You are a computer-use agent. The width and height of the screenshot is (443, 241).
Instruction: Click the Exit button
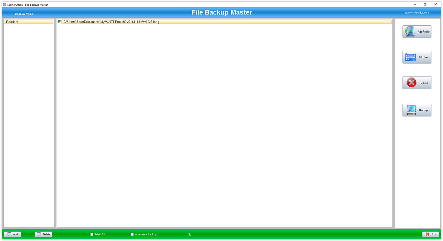point(431,234)
